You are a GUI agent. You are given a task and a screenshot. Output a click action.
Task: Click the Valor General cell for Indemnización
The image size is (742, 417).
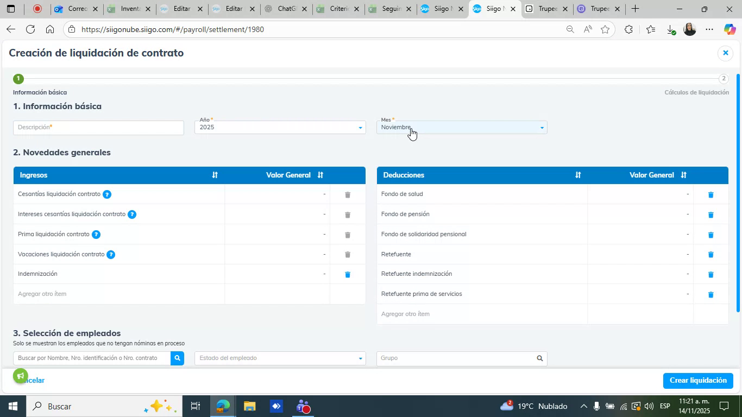point(277,274)
